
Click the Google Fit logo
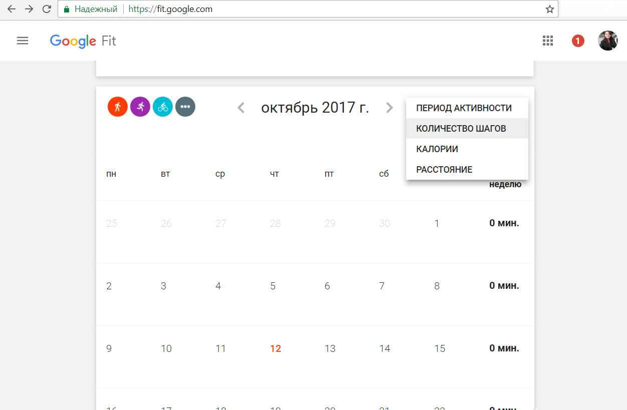click(x=83, y=41)
